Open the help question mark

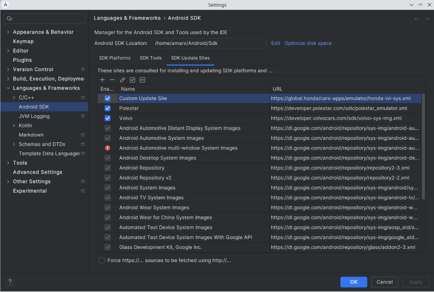pyautogui.click(x=10, y=282)
